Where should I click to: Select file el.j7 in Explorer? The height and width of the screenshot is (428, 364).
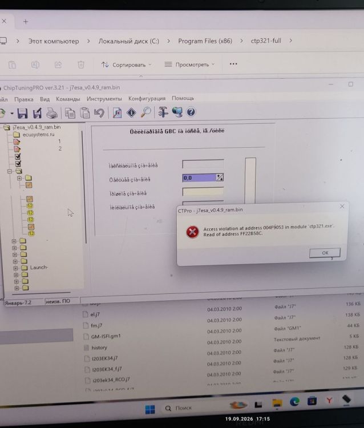tap(95, 314)
